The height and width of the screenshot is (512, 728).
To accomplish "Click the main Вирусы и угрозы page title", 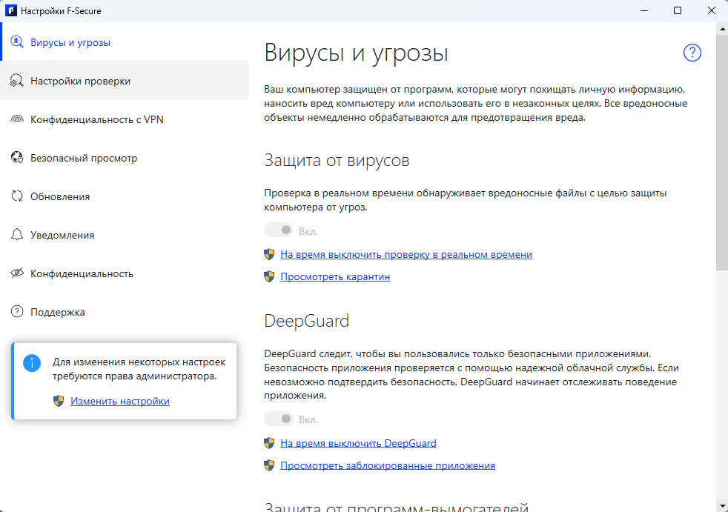I will [356, 53].
